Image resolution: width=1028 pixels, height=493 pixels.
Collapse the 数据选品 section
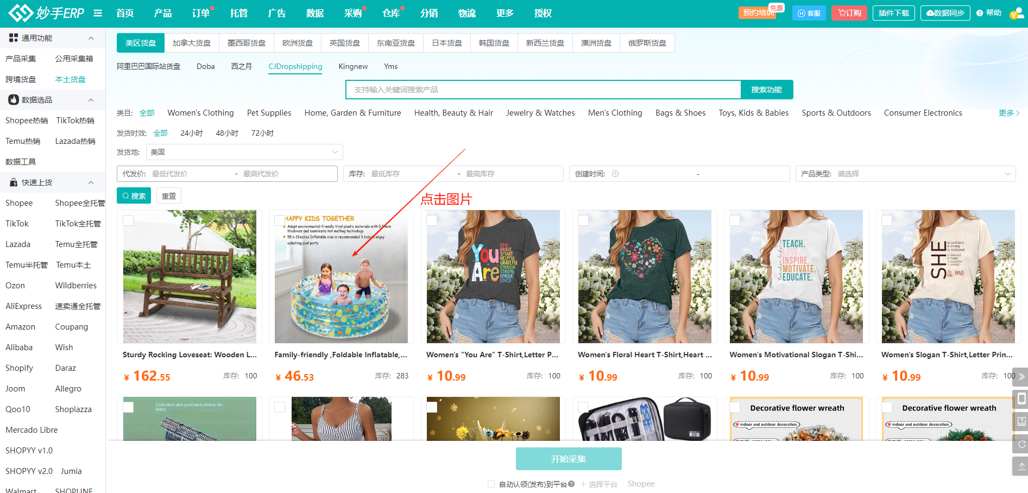91,100
